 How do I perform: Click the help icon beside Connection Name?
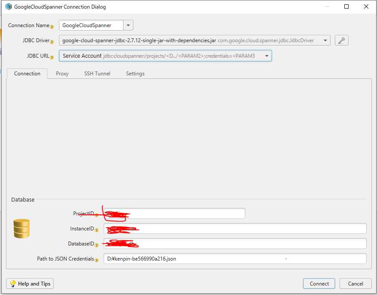pos(53,27)
